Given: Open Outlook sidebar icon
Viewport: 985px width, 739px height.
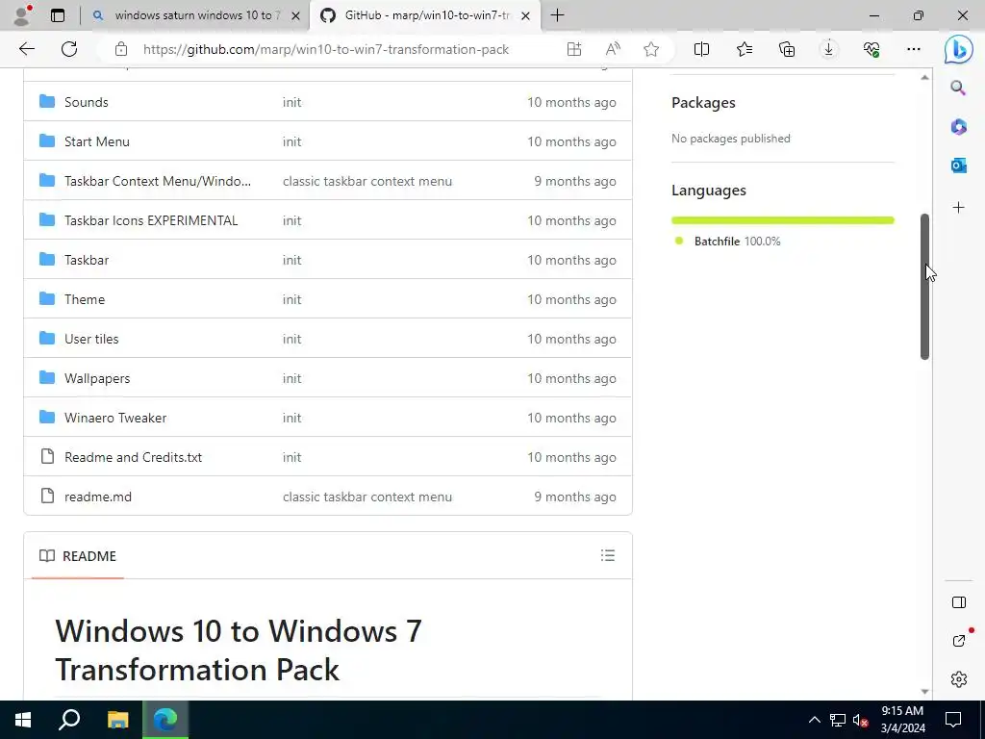Looking at the screenshot, I should (x=958, y=166).
